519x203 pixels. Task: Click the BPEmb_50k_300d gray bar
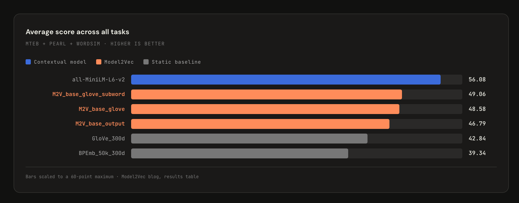(x=240, y=153)
